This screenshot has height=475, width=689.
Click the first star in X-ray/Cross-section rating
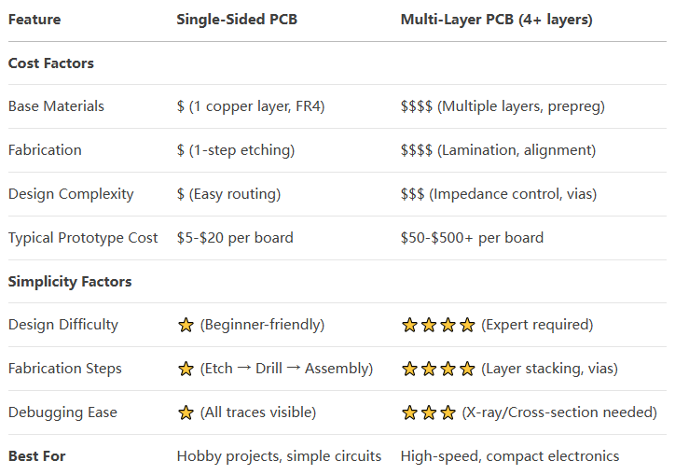409,412
